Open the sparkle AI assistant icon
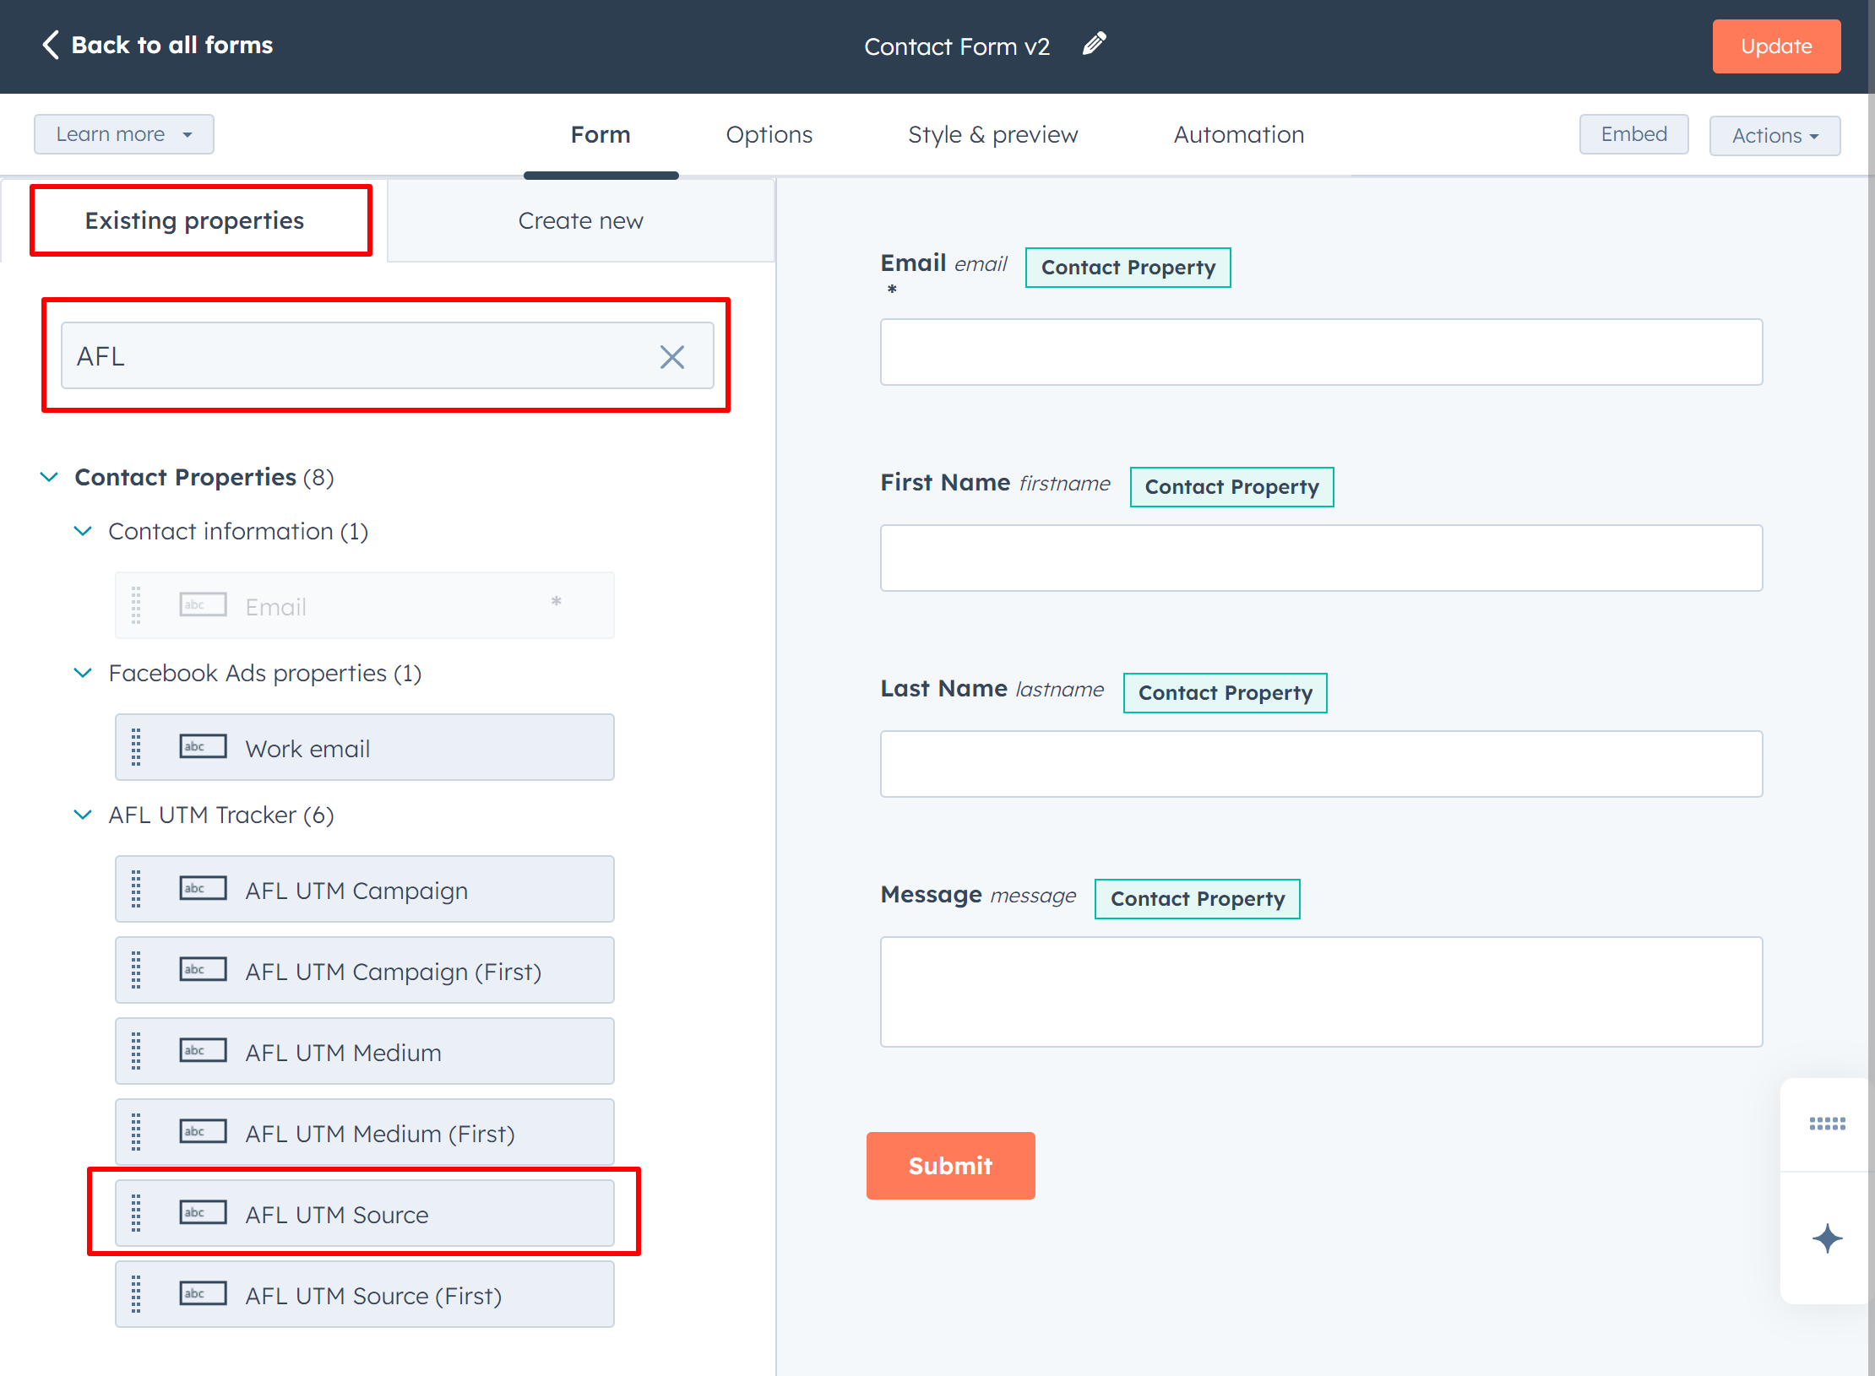1875x1376 pixels. (x=1827, y=1238)
